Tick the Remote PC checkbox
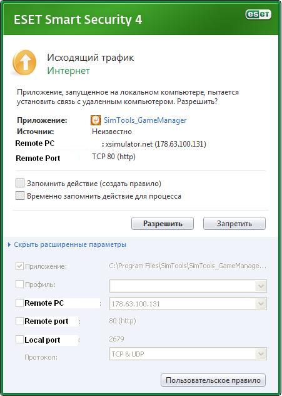The height and width of the screenshot is (396, 282). pyautogui.click(x=19, y=303)
